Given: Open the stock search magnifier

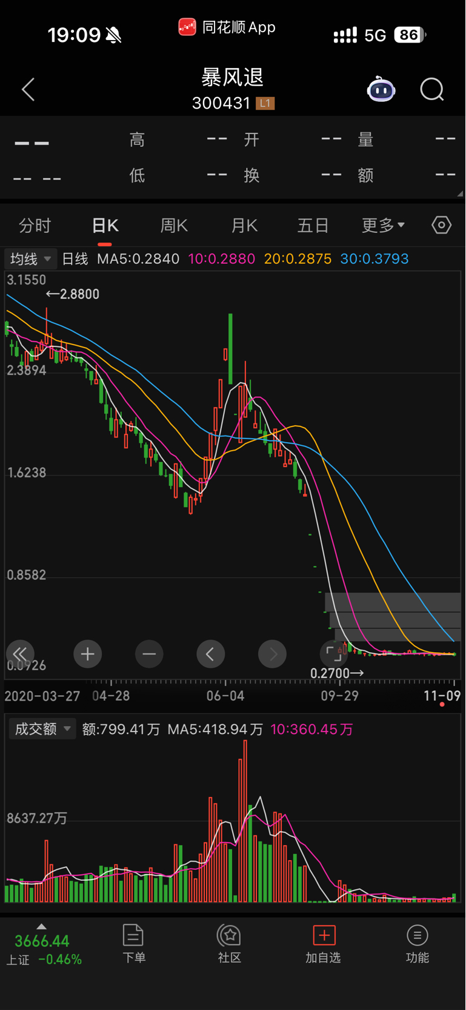Looking at the screenshot, I should (x=432, y=89).
